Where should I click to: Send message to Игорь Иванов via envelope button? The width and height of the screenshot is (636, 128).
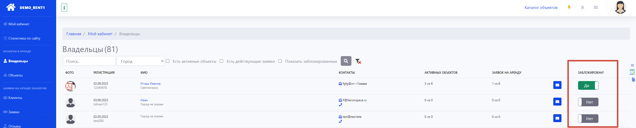coord(557,85)
